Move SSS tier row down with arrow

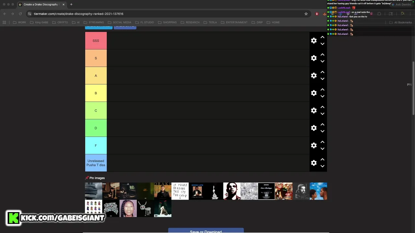[322, 44]
